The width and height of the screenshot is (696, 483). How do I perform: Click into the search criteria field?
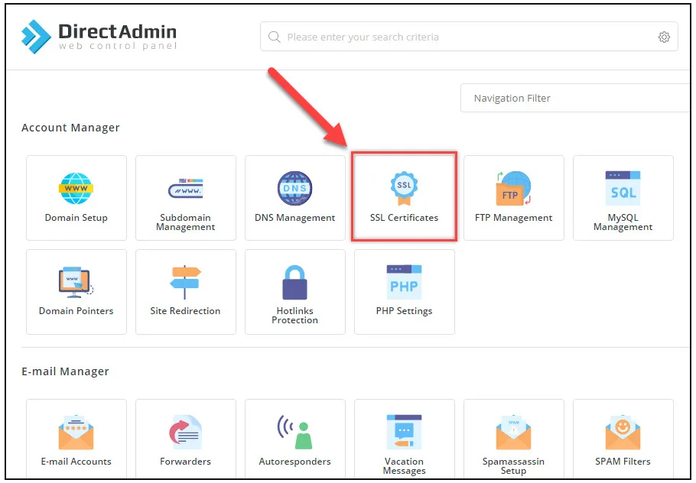(469, 37)
